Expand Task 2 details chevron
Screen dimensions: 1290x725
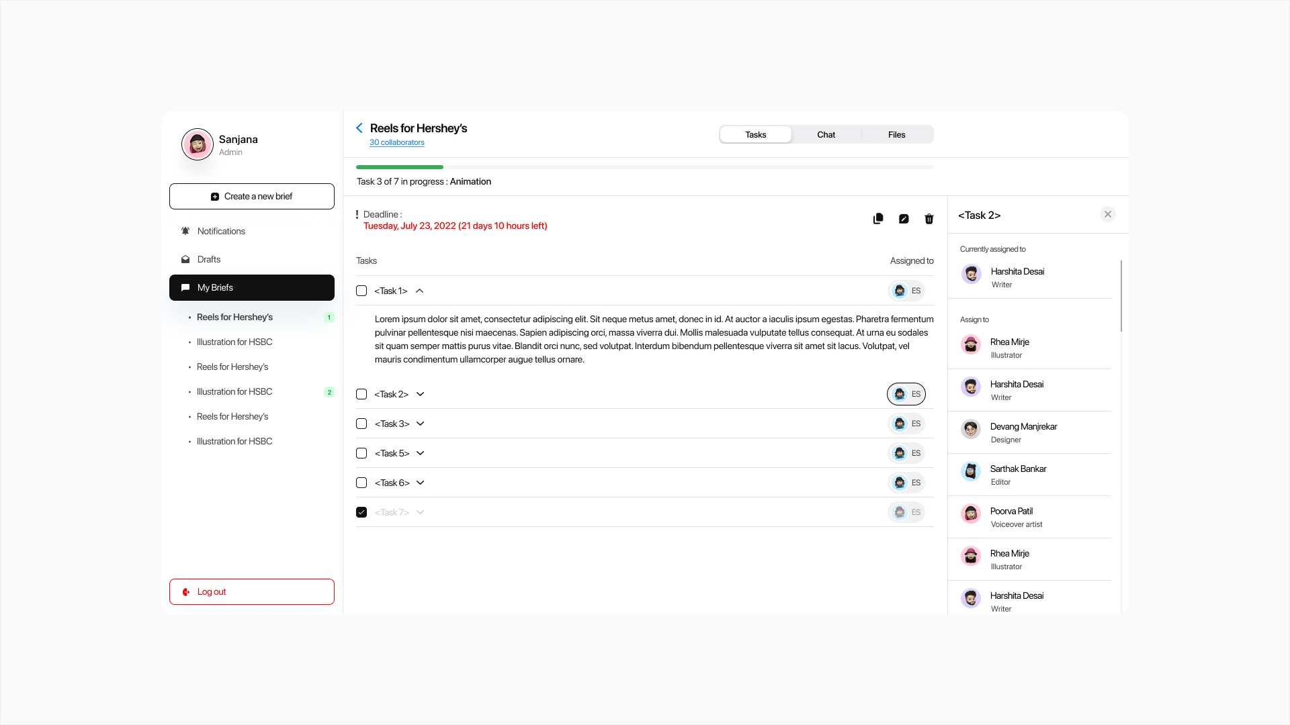pos(421,394)
